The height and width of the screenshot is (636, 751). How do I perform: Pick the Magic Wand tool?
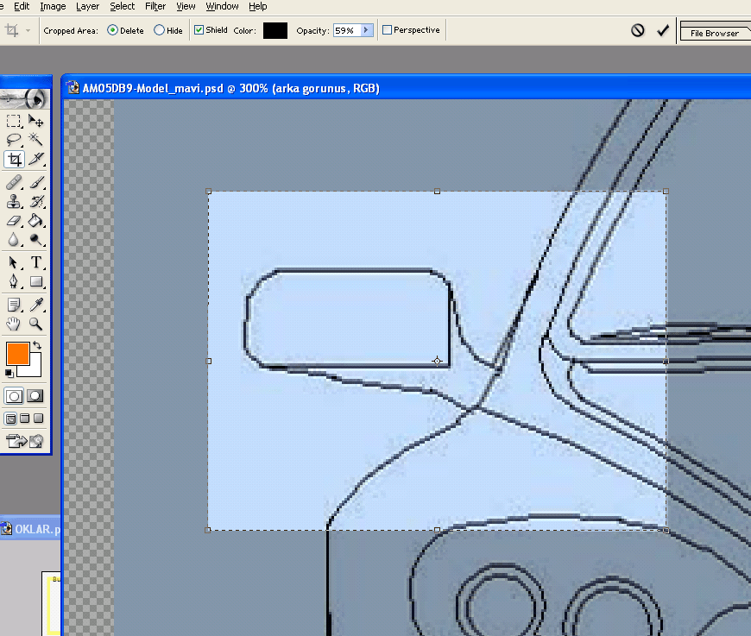tap(36, 140)
